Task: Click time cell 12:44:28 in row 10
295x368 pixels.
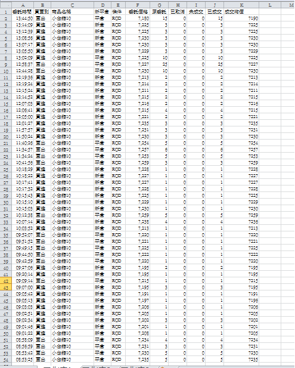Action: (x=23, y=71)
